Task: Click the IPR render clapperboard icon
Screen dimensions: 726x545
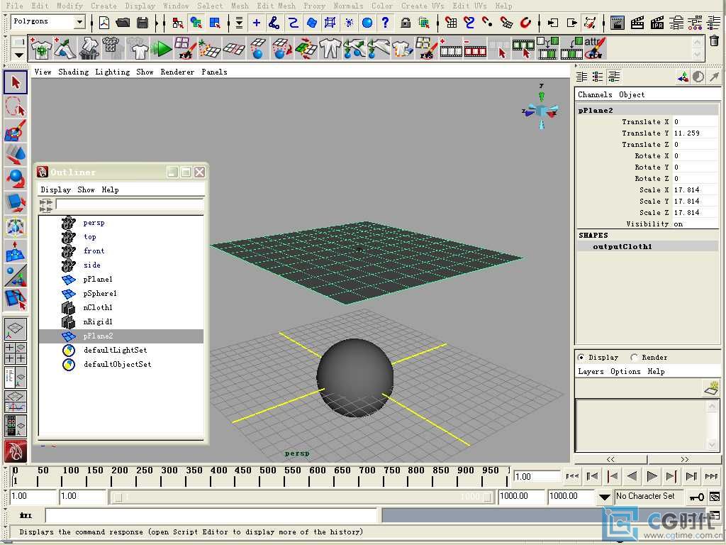Action: [657, 22]
